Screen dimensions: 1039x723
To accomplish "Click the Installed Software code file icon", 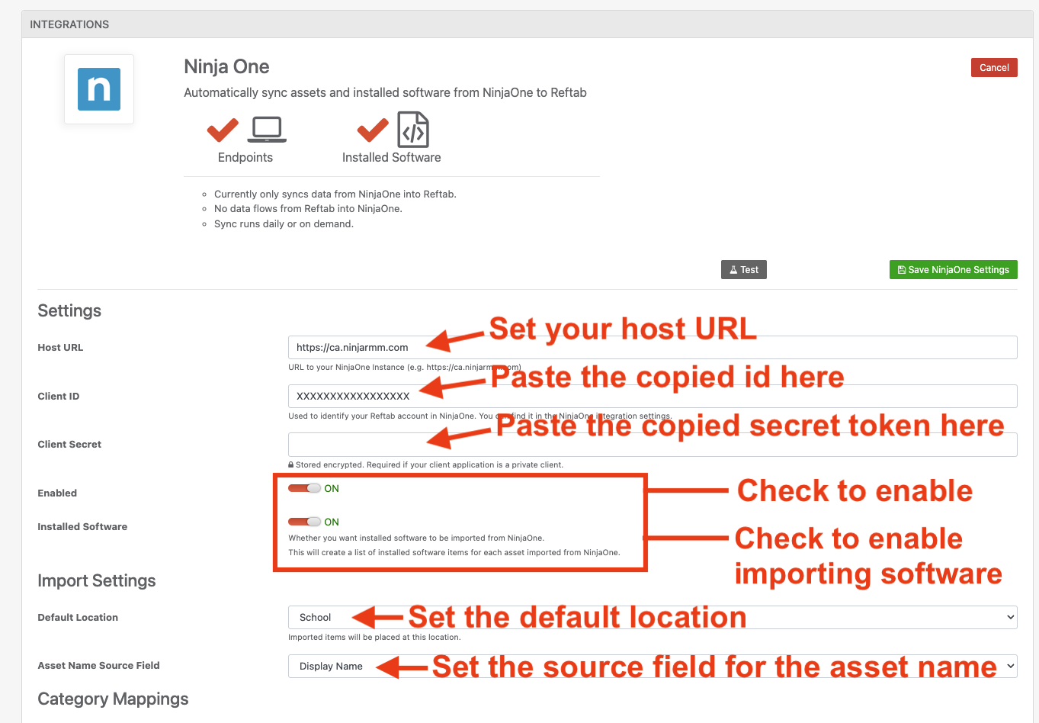I will 413,130.
